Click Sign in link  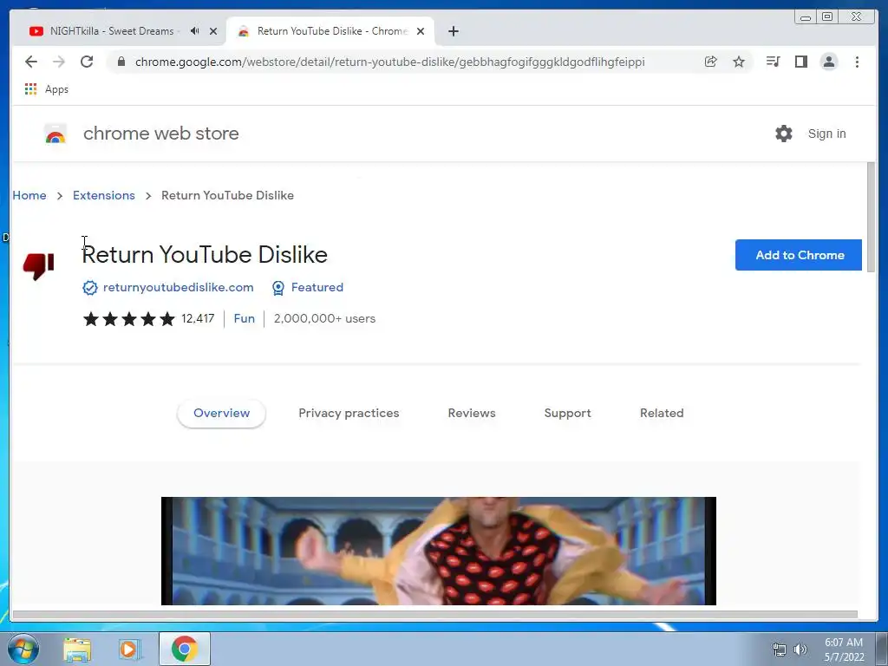(x=826, y=134)
